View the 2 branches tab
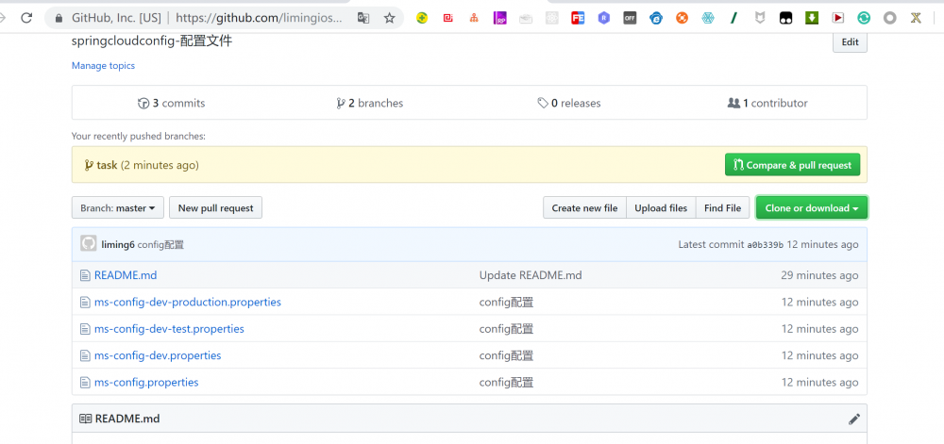The height and width of the screenshot is (444, 944). pyautogui.click(x=370, y=103)
